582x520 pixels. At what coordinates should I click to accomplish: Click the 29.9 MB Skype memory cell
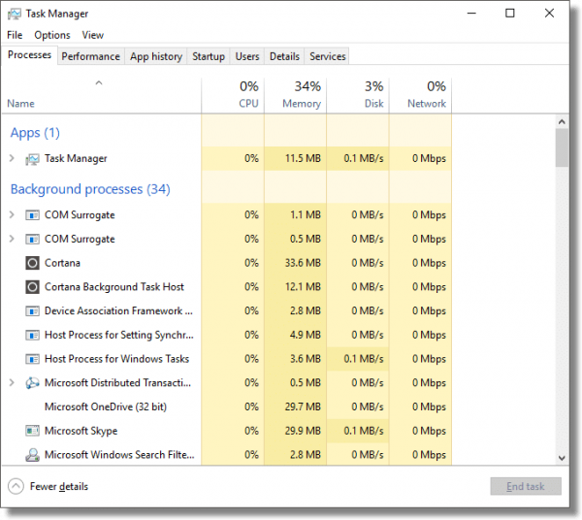[296, 431]
